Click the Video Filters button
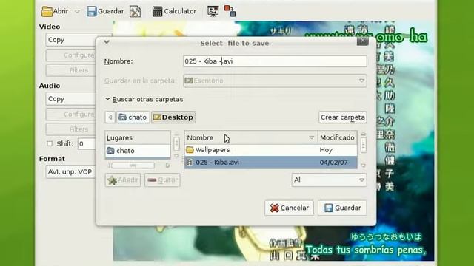 [71, 70]
